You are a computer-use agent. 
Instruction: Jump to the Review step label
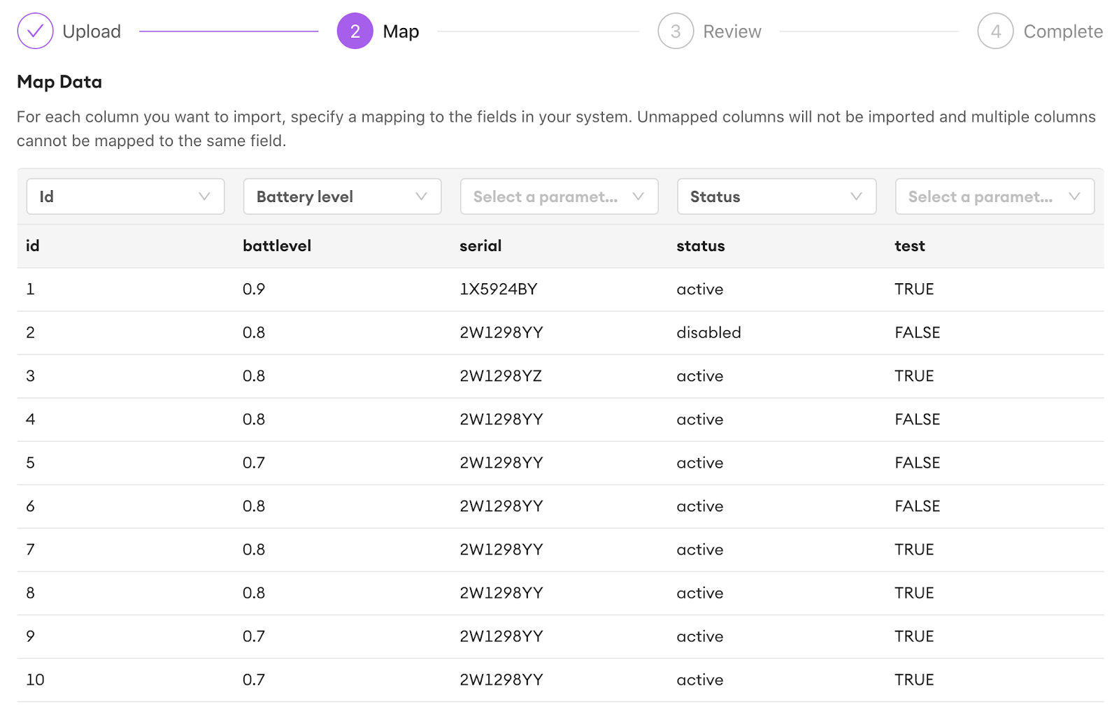pos(732,31)
